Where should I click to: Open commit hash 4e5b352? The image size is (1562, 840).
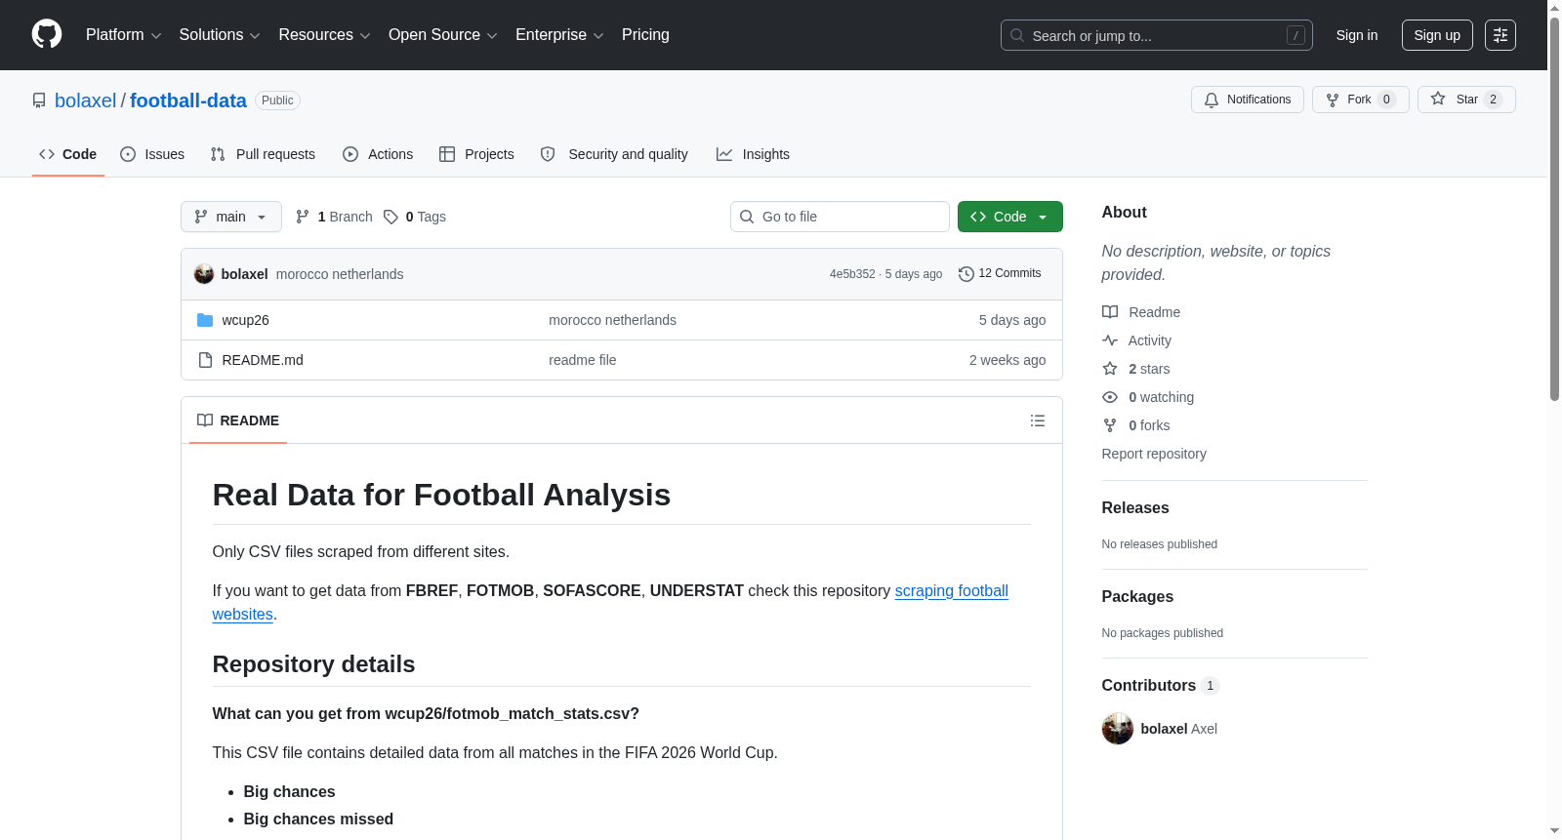coord(852,274)
